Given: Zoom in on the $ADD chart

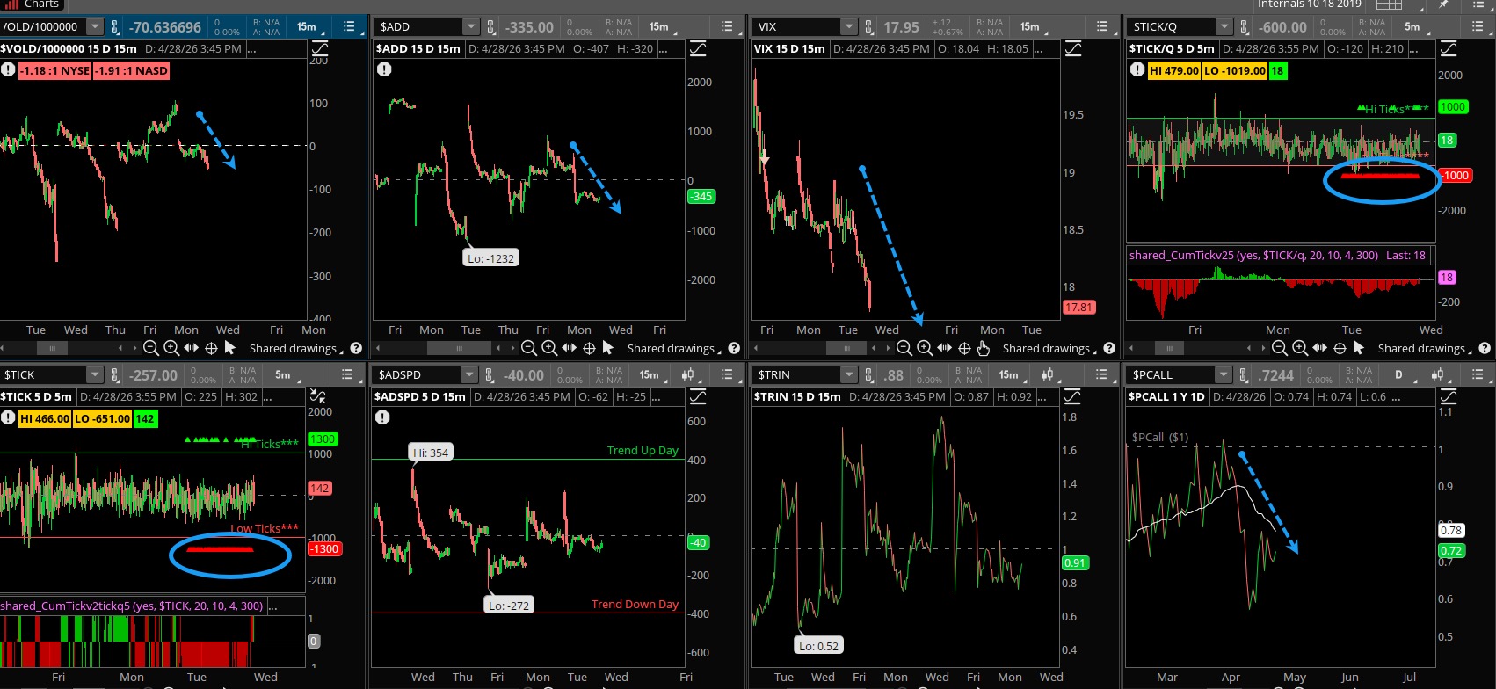Looking at the screenshot, I should (548, 348).
